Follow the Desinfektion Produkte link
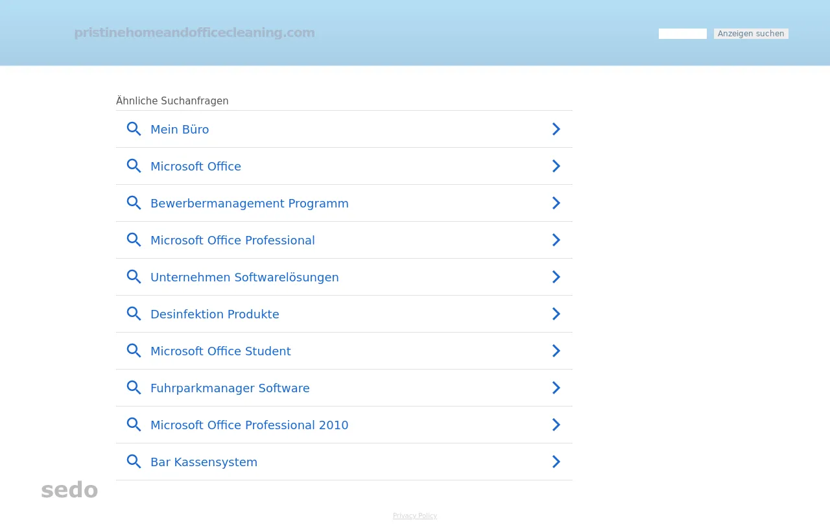 (215, 314)
